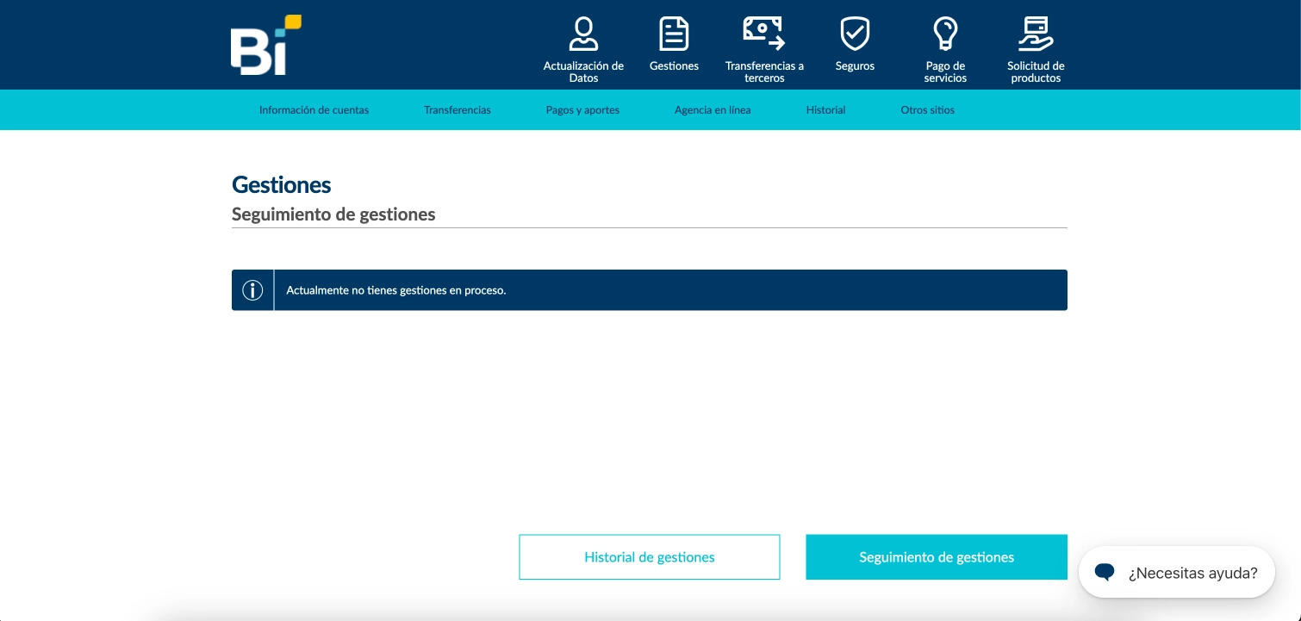Open the Historial menu item

pyautogui.click(x=825, y=110)
